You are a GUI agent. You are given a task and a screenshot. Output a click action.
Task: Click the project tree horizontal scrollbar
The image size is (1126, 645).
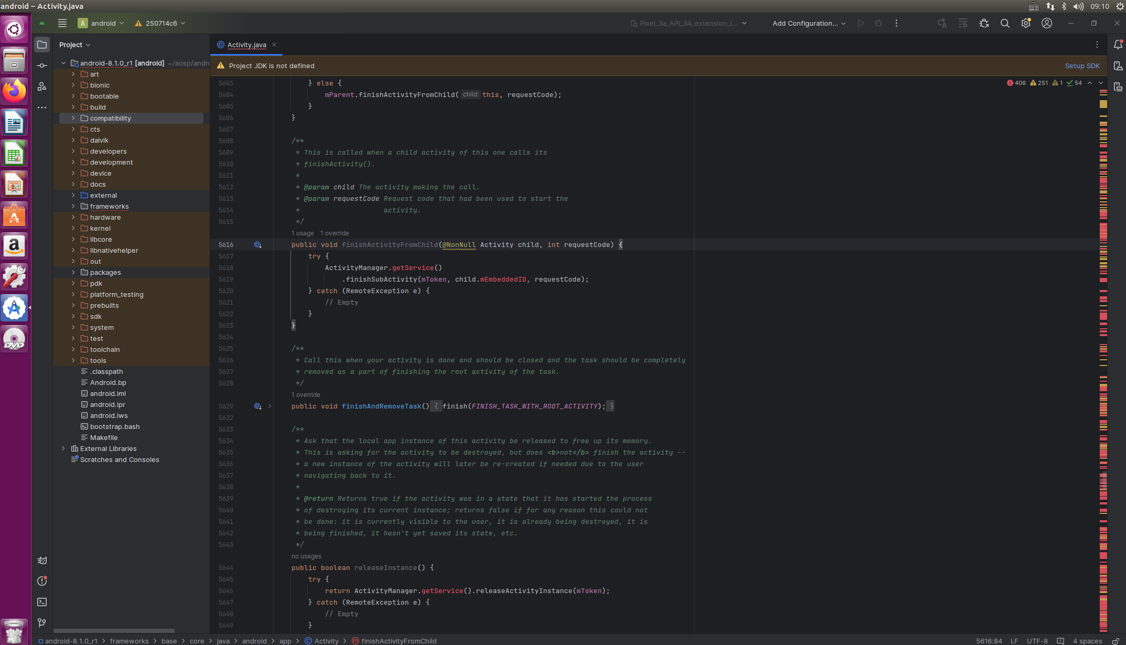114,630
